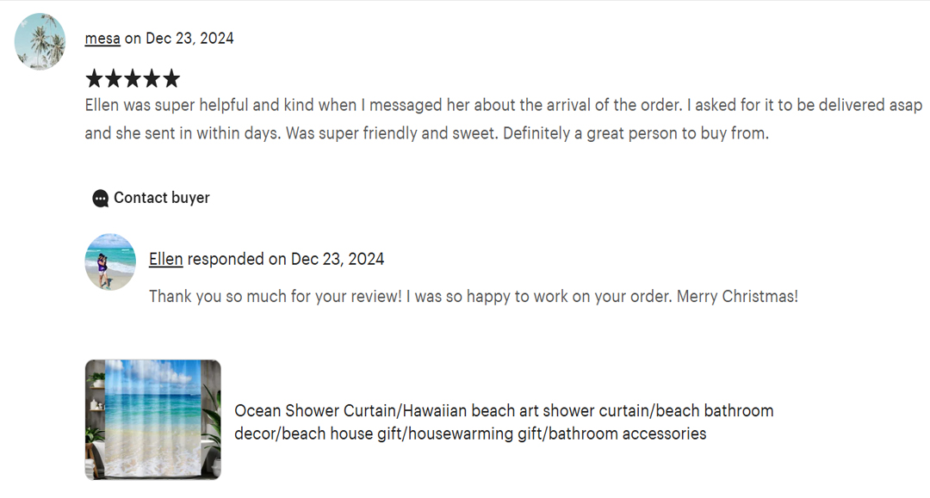Open the mesa username link

pyautogui.click(x=102, y=39)
